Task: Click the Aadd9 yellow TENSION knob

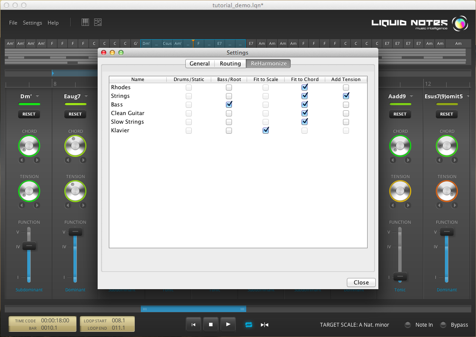Action: point(400,191)
